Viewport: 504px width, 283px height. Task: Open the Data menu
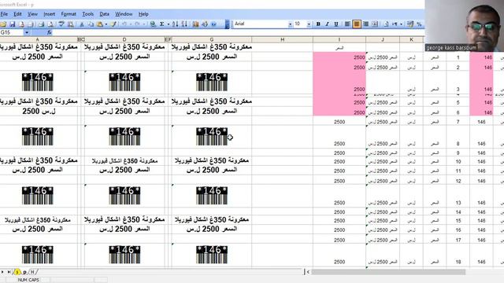click(x=105, y=14)
